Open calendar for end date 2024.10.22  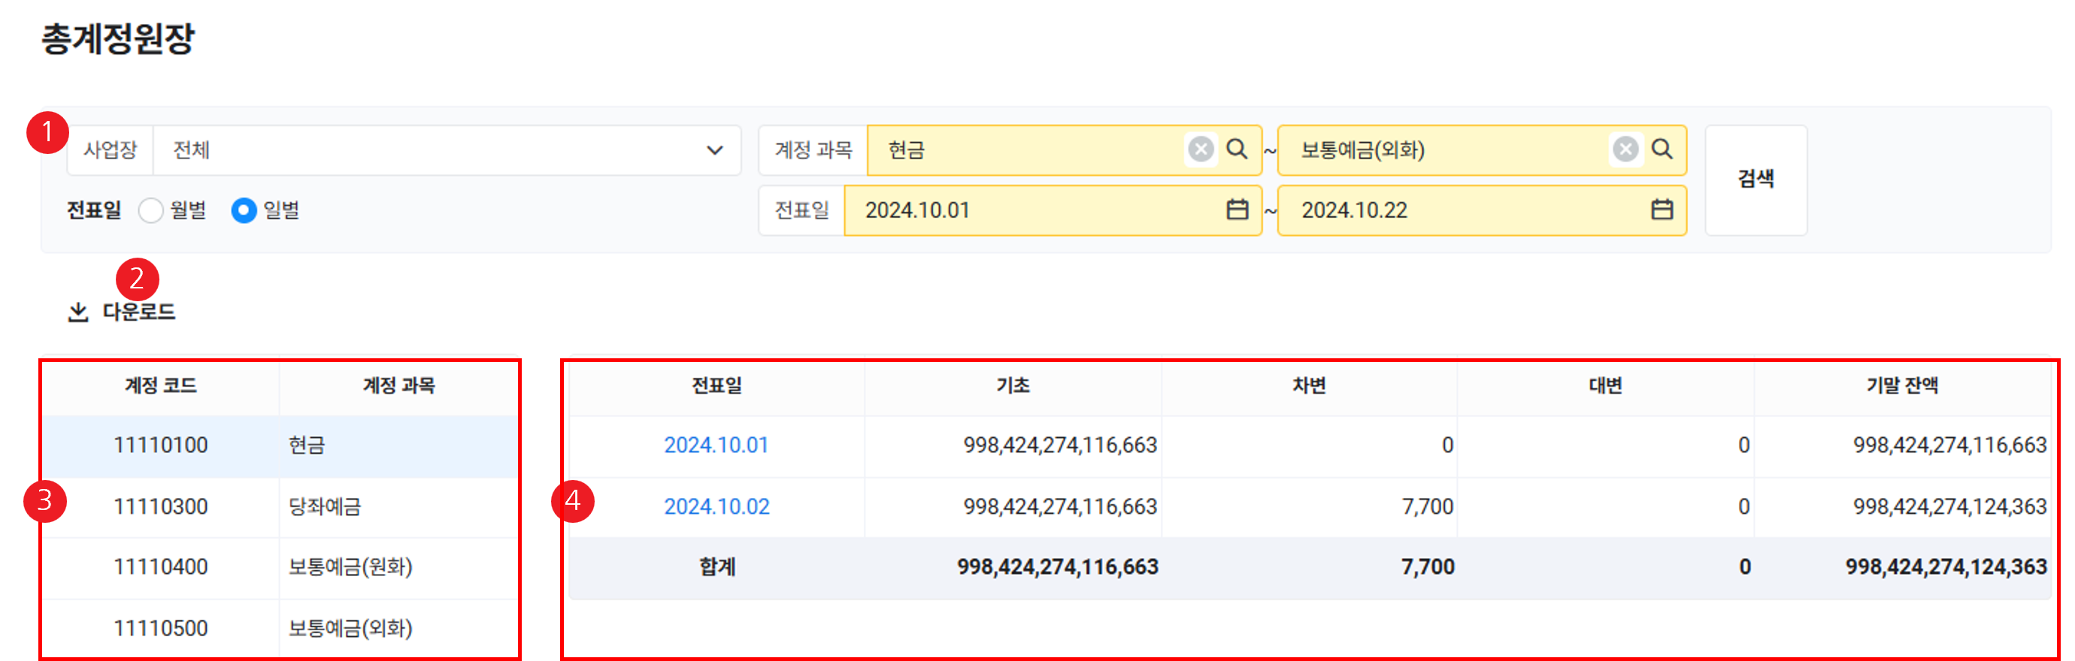pos(1661,210)
